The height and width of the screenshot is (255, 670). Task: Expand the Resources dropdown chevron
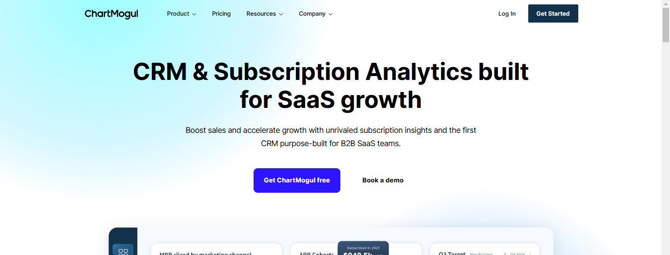point(281,14)
